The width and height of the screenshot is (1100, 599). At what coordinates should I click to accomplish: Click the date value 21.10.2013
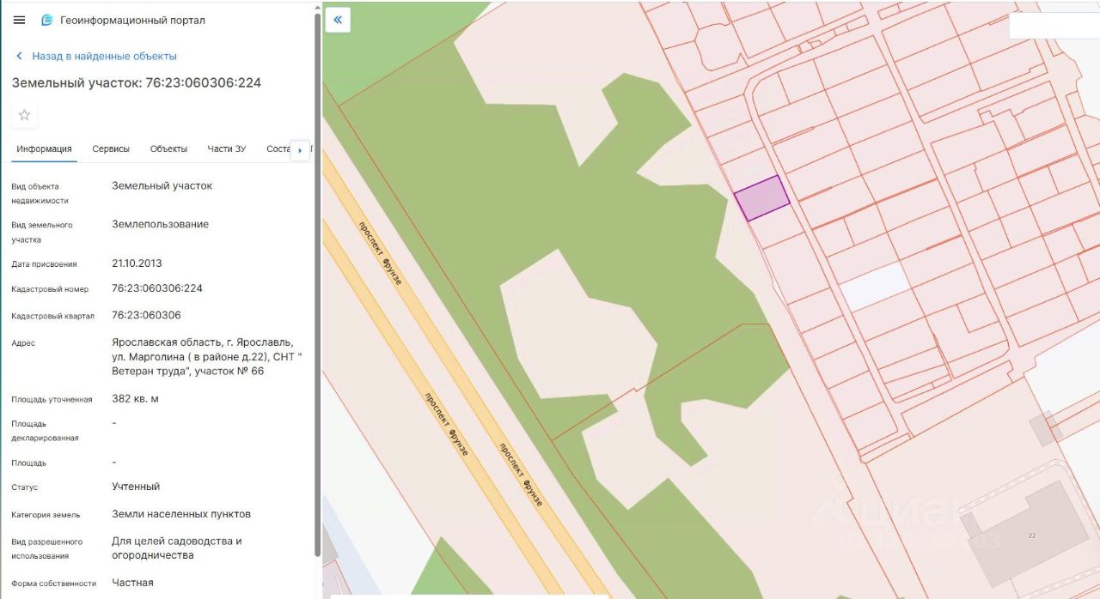(x=137, y=263)
